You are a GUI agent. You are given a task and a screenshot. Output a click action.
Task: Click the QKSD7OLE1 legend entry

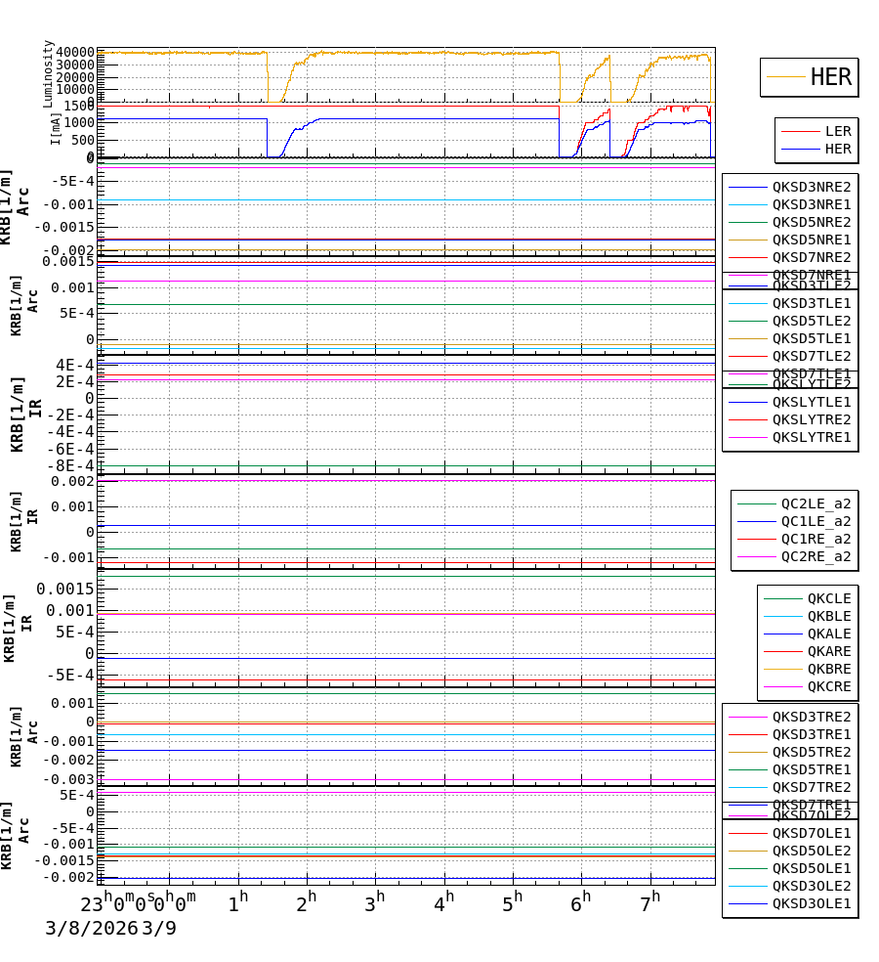pos(811,834)
